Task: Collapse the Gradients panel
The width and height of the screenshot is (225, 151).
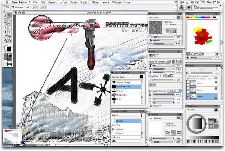Action: tap(187, 105)
